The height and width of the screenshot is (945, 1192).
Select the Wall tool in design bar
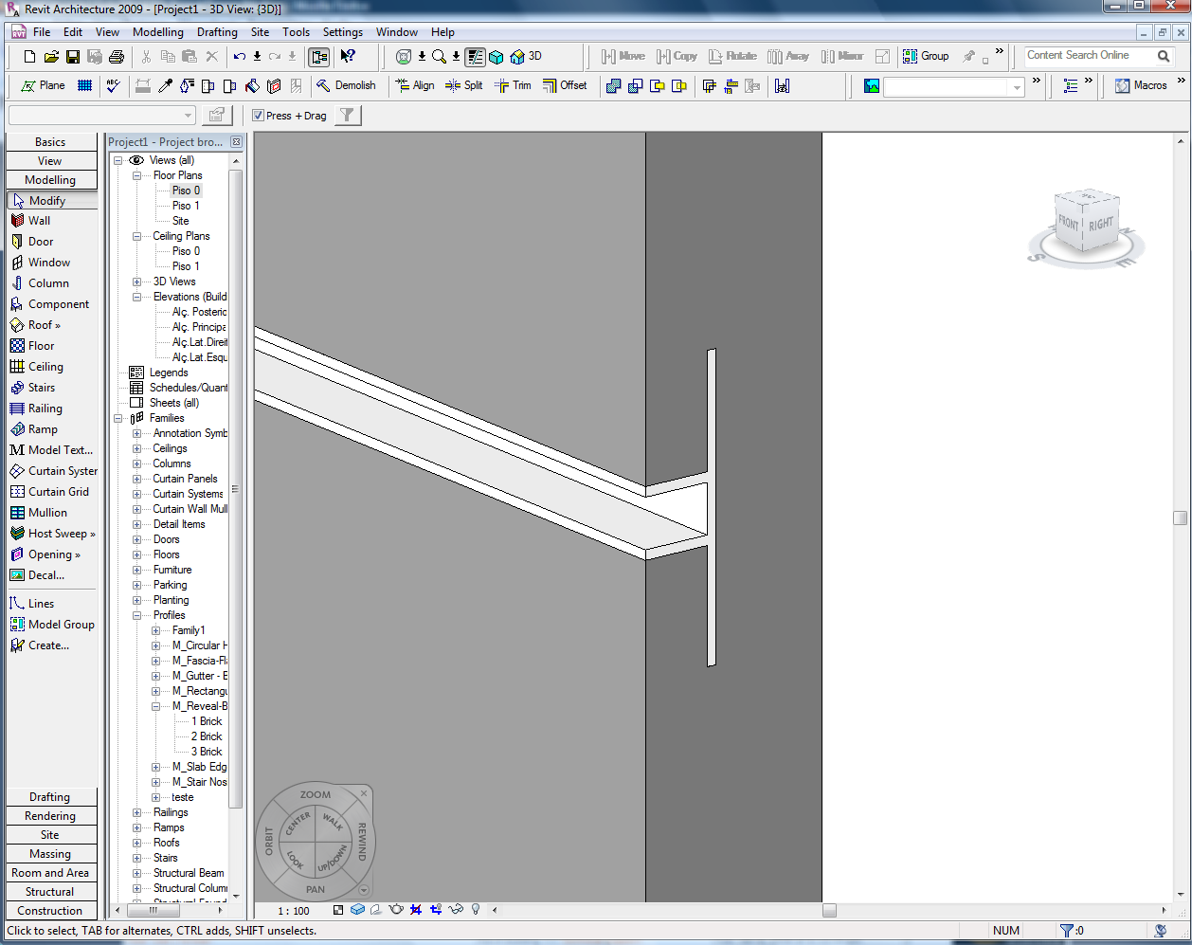(x=30, y=221)
